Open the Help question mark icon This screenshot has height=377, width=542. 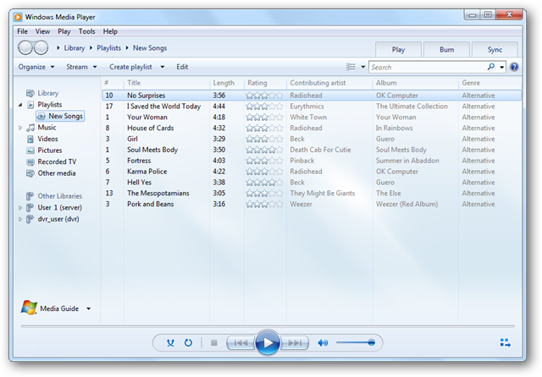coord(514,67)
